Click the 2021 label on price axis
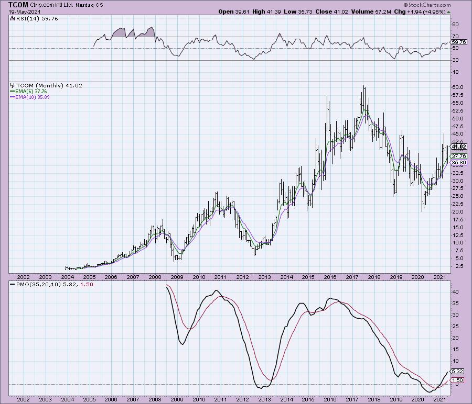Image resolution: width=472 pixels, height=404 pixels. pos(439,277)
